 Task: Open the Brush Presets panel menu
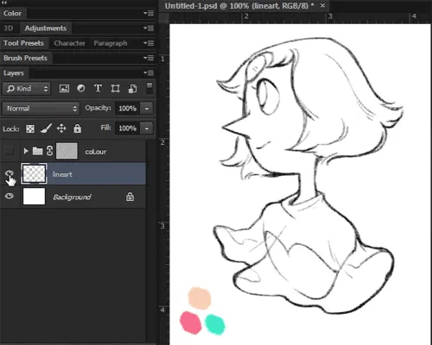149,58
